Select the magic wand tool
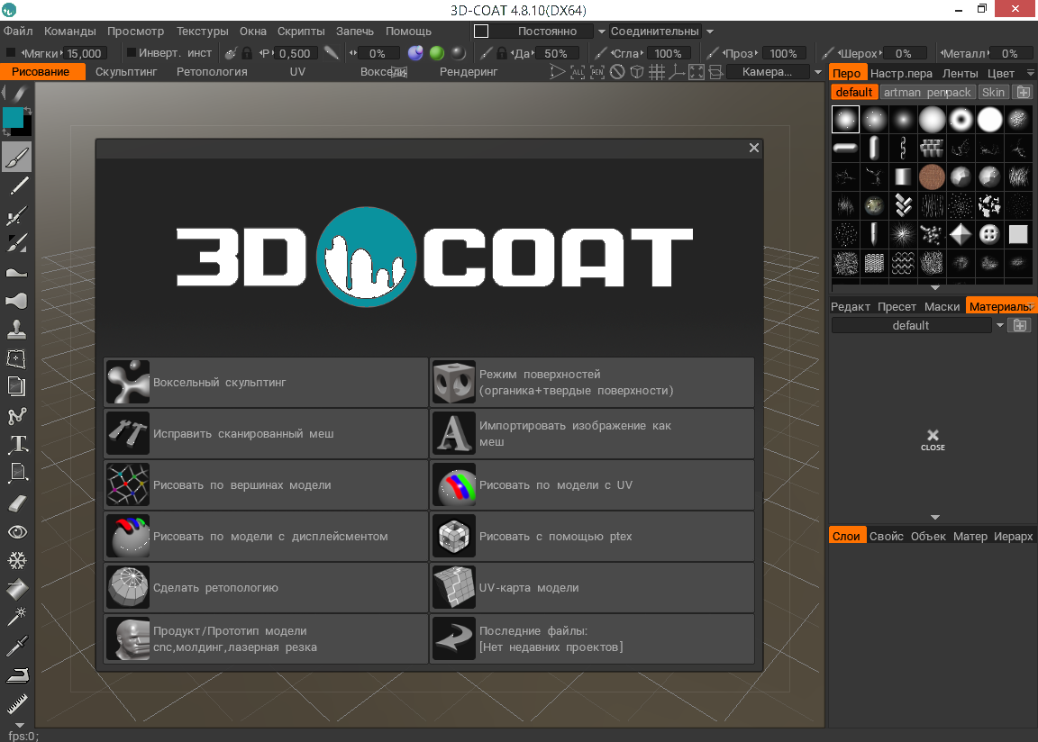The height and width of the screenshot is (742, 1038). click(16, 616)
